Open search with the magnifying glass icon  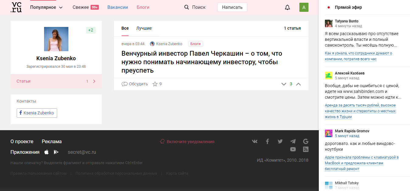186,7
